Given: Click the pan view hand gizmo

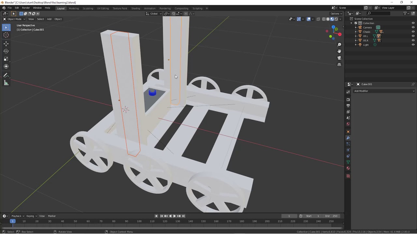Looking at the screenshot, I should (x=339, y=51).
